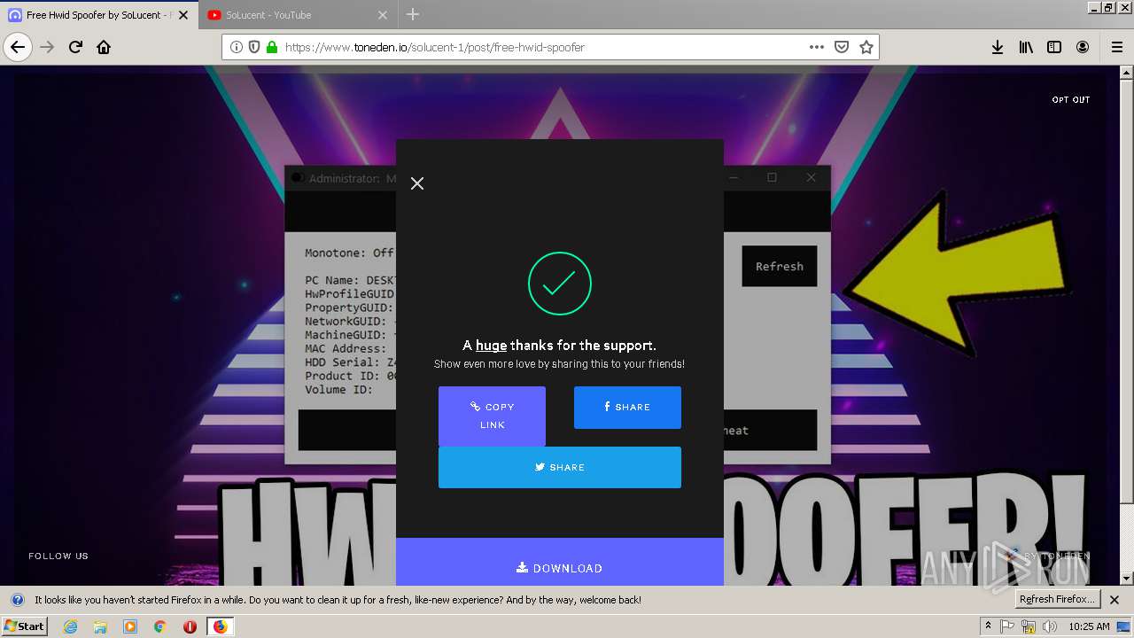Click the 10:25 AM clock
Screen dimensions: 1134x638
point(1089,626)
